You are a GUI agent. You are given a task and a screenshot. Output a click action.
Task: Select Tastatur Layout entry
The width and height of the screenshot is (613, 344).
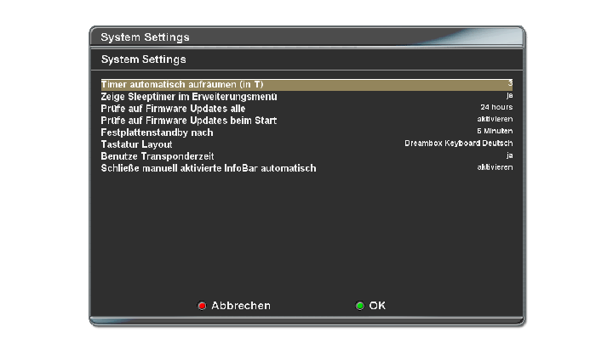[136, 144]
